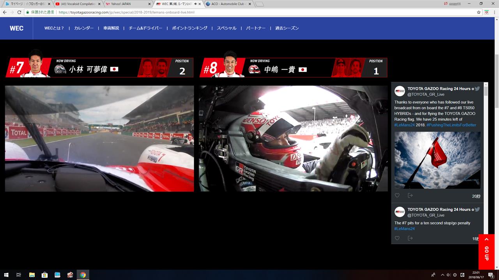Open File Explorer from taskbar
Viewport: 499px width, 280px height.
32,275
